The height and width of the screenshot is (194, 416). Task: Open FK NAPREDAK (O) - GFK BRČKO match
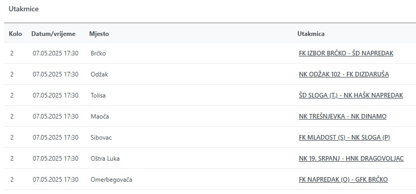[x=343, y=180]
